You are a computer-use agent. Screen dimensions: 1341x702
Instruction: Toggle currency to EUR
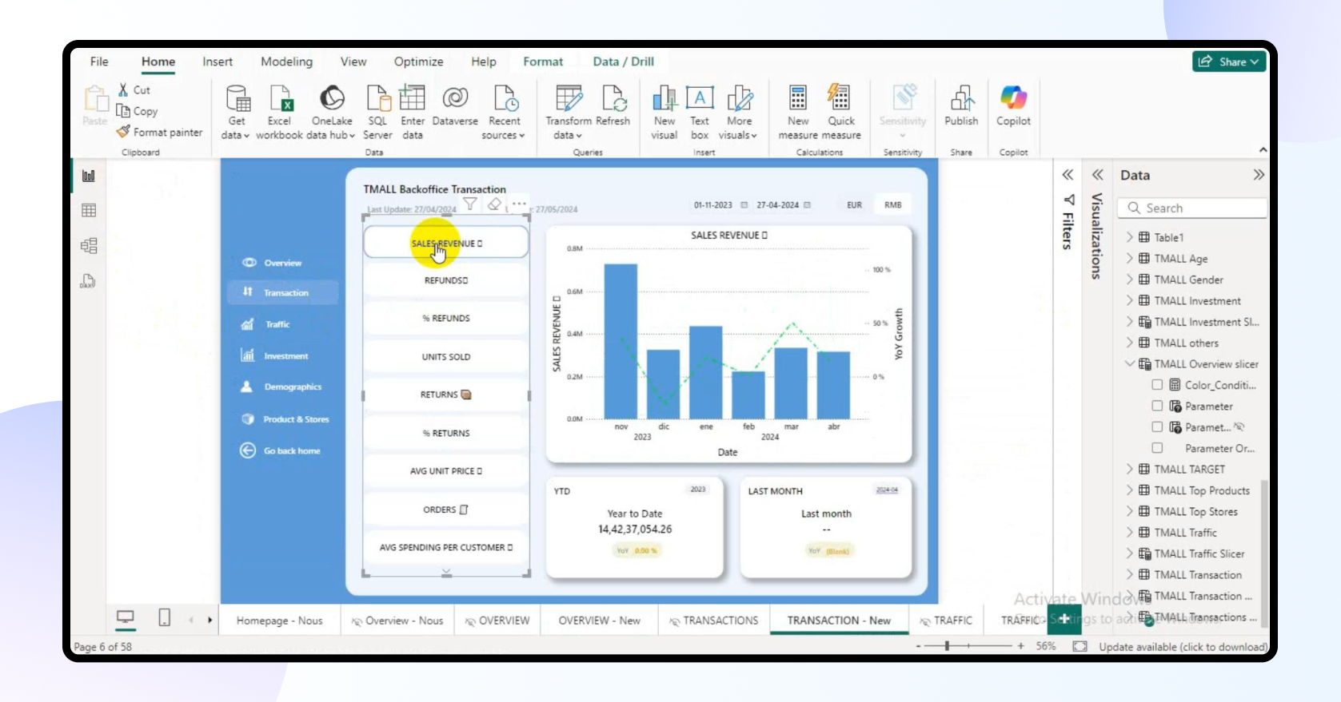[854, 205]
